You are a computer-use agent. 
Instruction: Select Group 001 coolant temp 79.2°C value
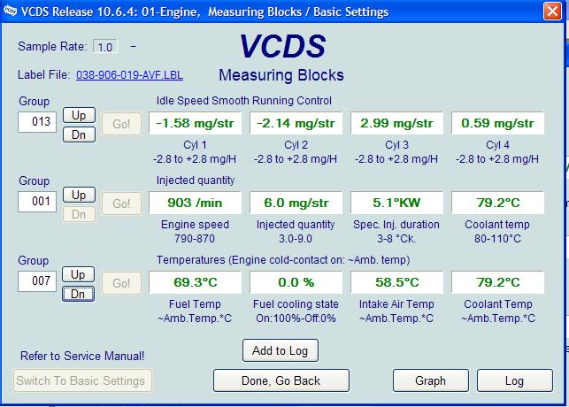498,203
